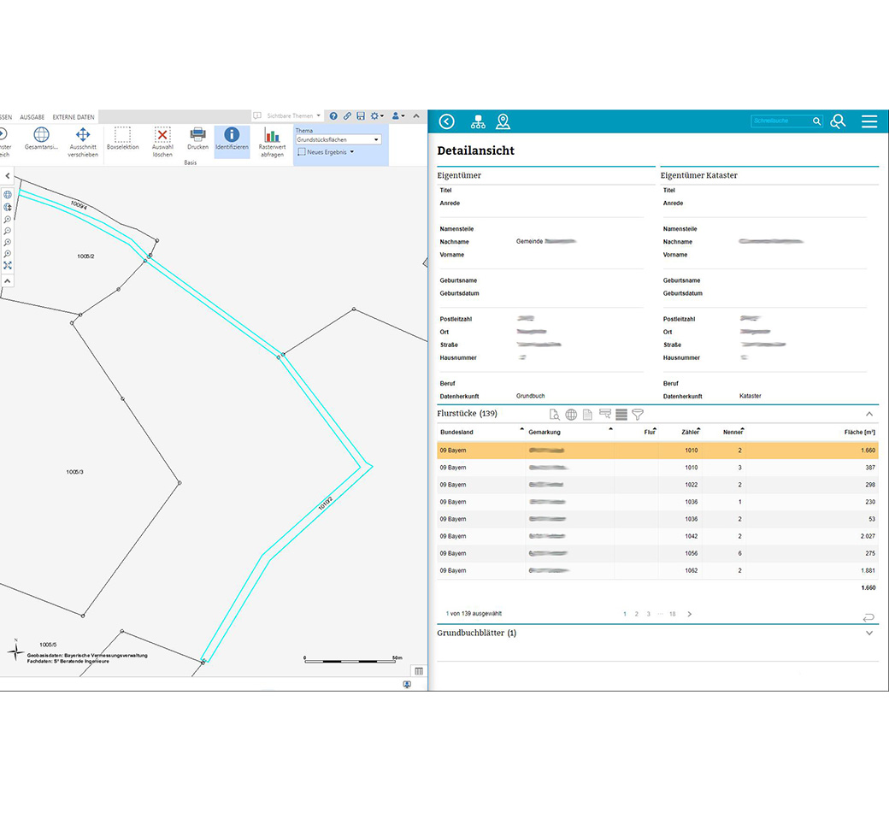Go to page 2 of Flurstücke table
Image resolution: width=889 pixels, height=825 pixels.
coord(637,614)
